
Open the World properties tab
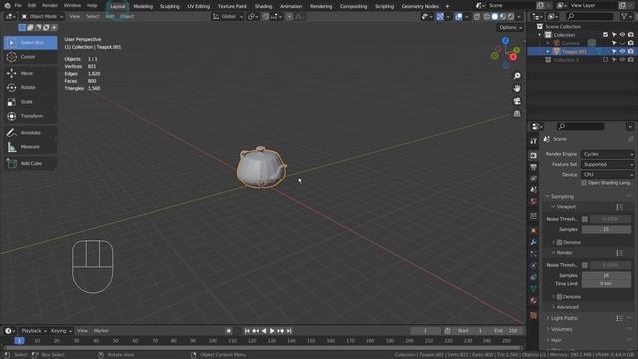[534, 201]
